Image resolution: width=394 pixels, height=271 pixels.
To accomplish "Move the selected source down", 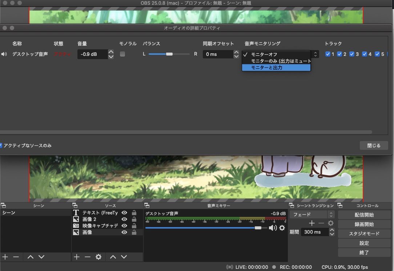I will (124, 257).
